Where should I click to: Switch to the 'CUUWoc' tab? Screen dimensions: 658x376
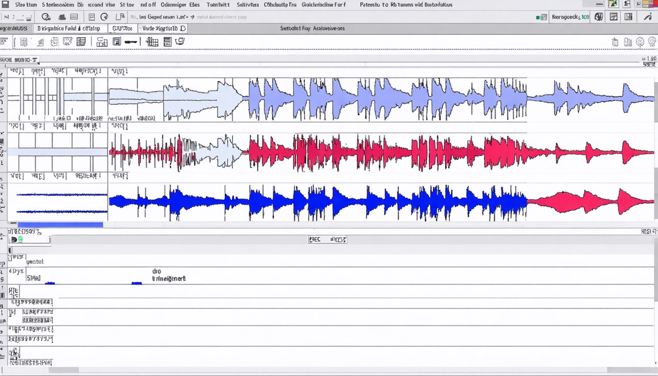pyautogui.click(x=122, y=28)
